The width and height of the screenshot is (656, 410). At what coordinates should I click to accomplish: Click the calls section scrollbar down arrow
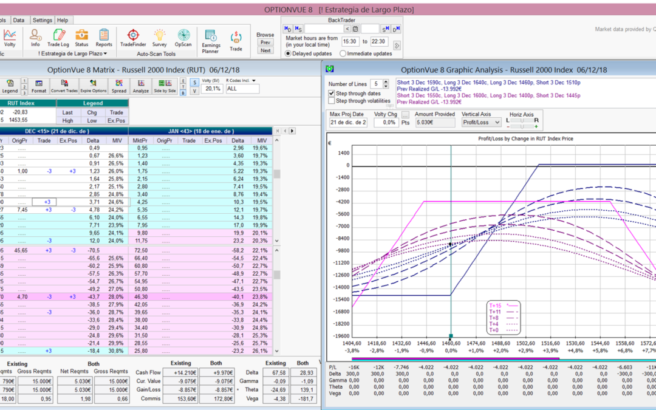(x=276, y=241)
